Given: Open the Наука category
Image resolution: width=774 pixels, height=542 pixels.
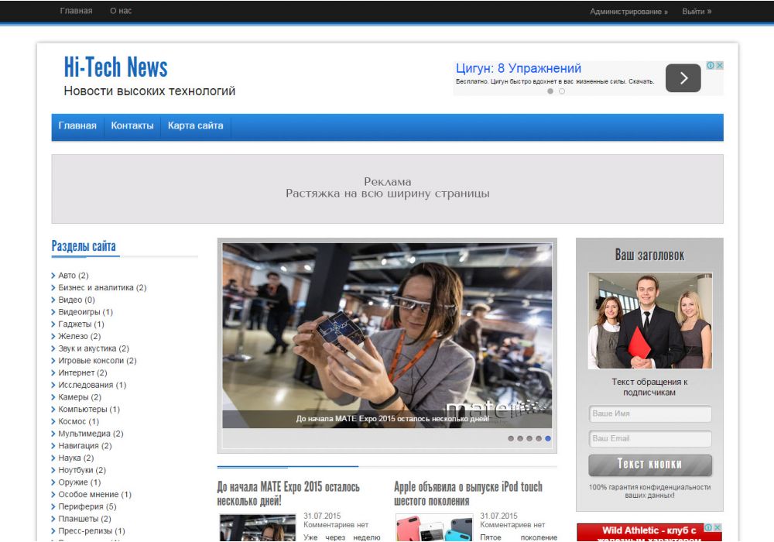Looking at the screenshot, I should (x=76, y=458).
